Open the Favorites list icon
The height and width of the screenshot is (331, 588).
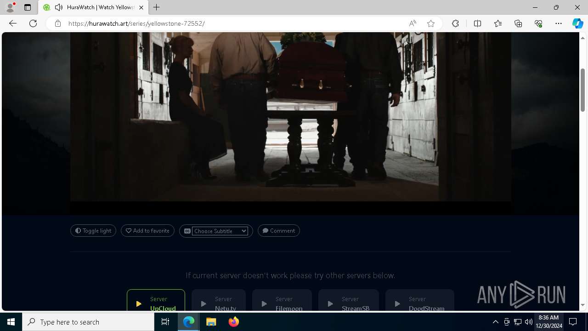pos(498,23)
